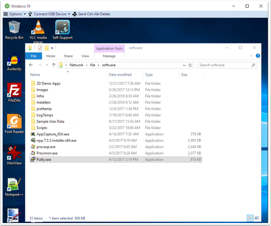
Task: Click the Forward navigation arrow
Action: tap(40, 65)
